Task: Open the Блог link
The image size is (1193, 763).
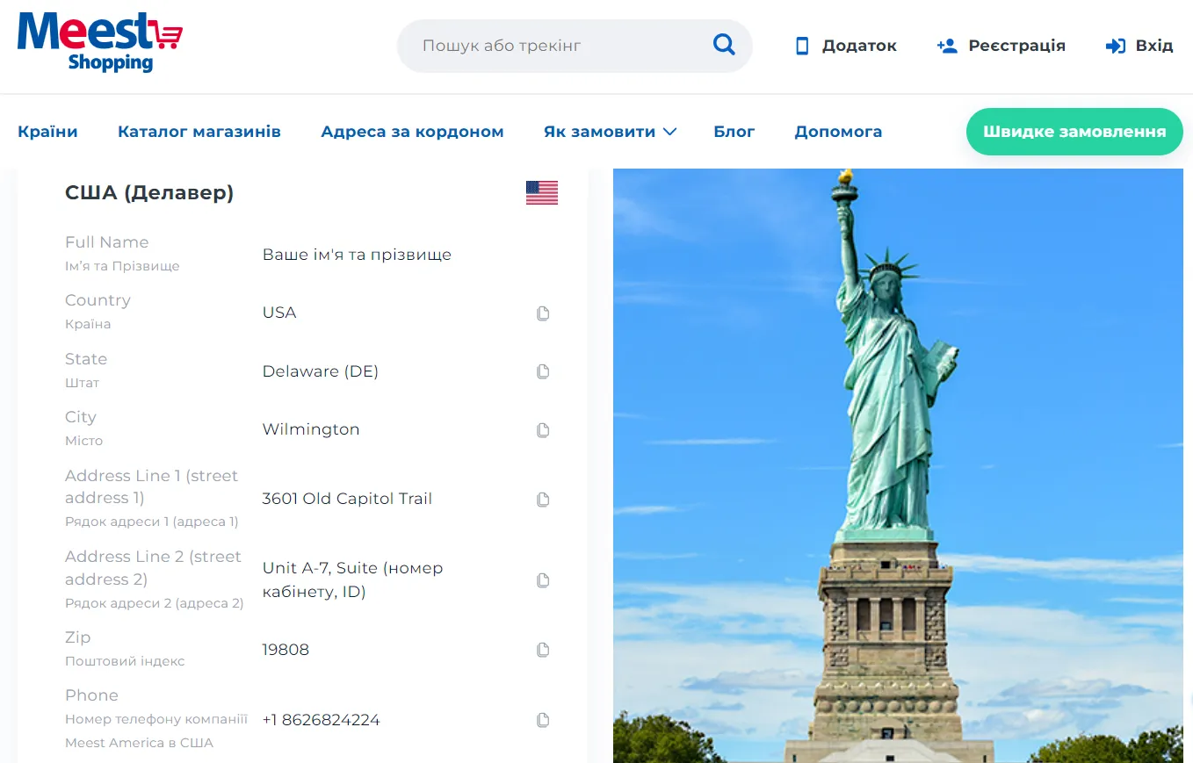Action: [734, 132]
